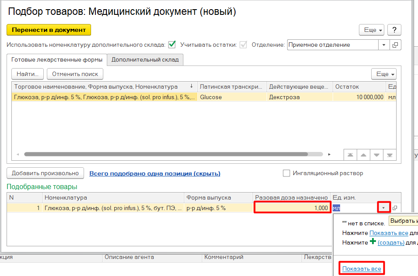Jump to first row in table list

(350, 155)
